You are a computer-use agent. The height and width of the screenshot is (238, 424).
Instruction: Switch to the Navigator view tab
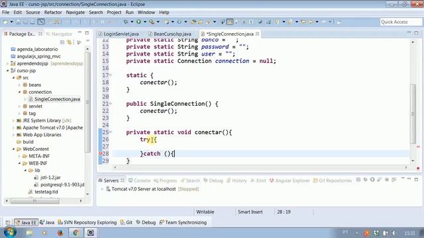click(x=60, y=34)
